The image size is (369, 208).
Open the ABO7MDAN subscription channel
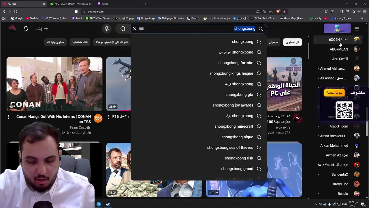click(337, 49)
